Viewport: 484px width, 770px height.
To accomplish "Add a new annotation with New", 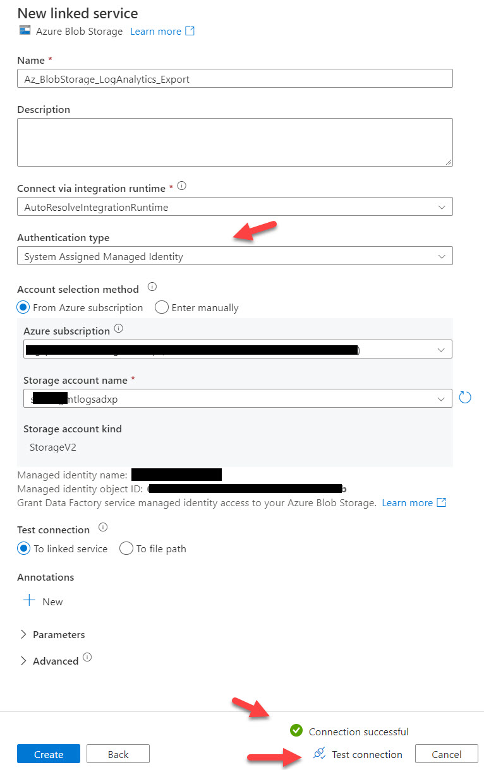I will pyautogui.click(x=42, y=601).
